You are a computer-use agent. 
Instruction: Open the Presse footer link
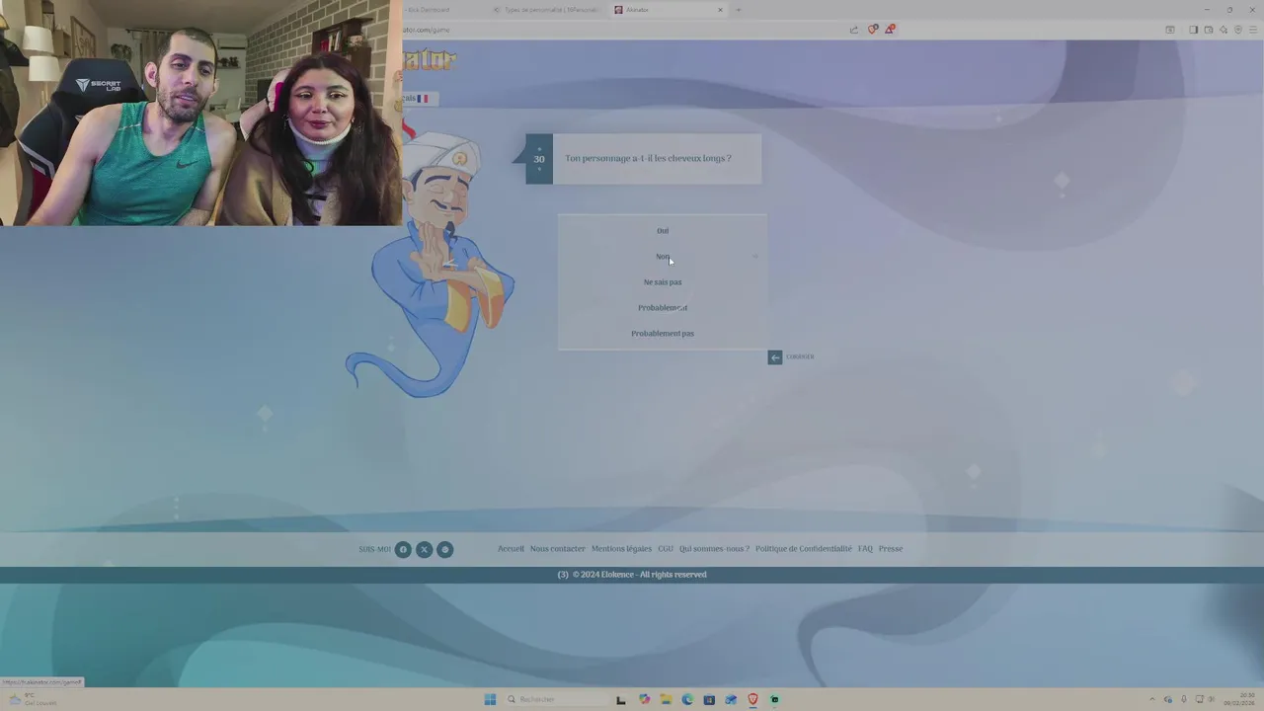tap(891, 549)
